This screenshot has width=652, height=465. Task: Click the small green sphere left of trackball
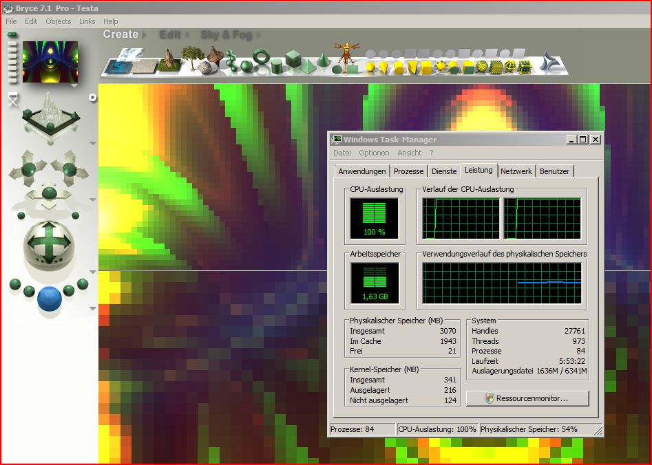[21, 215]
